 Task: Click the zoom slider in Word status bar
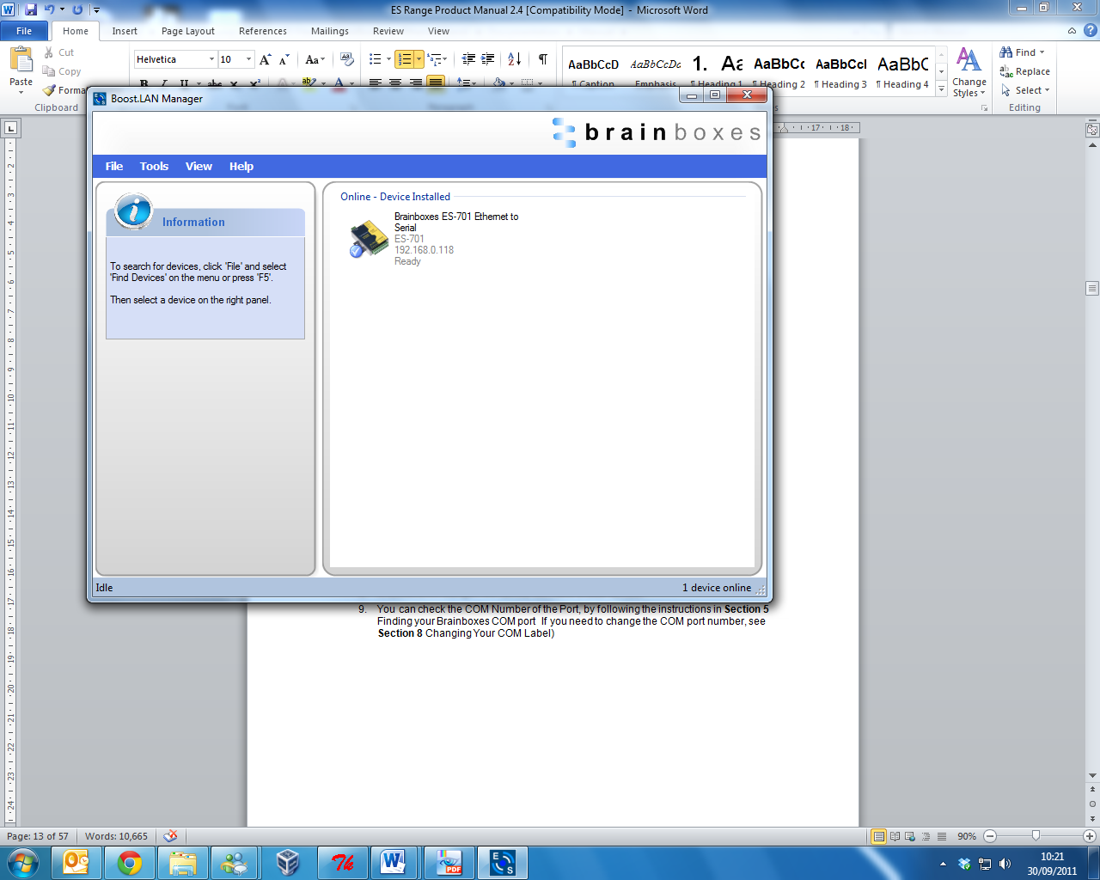tap(1036, 836)
